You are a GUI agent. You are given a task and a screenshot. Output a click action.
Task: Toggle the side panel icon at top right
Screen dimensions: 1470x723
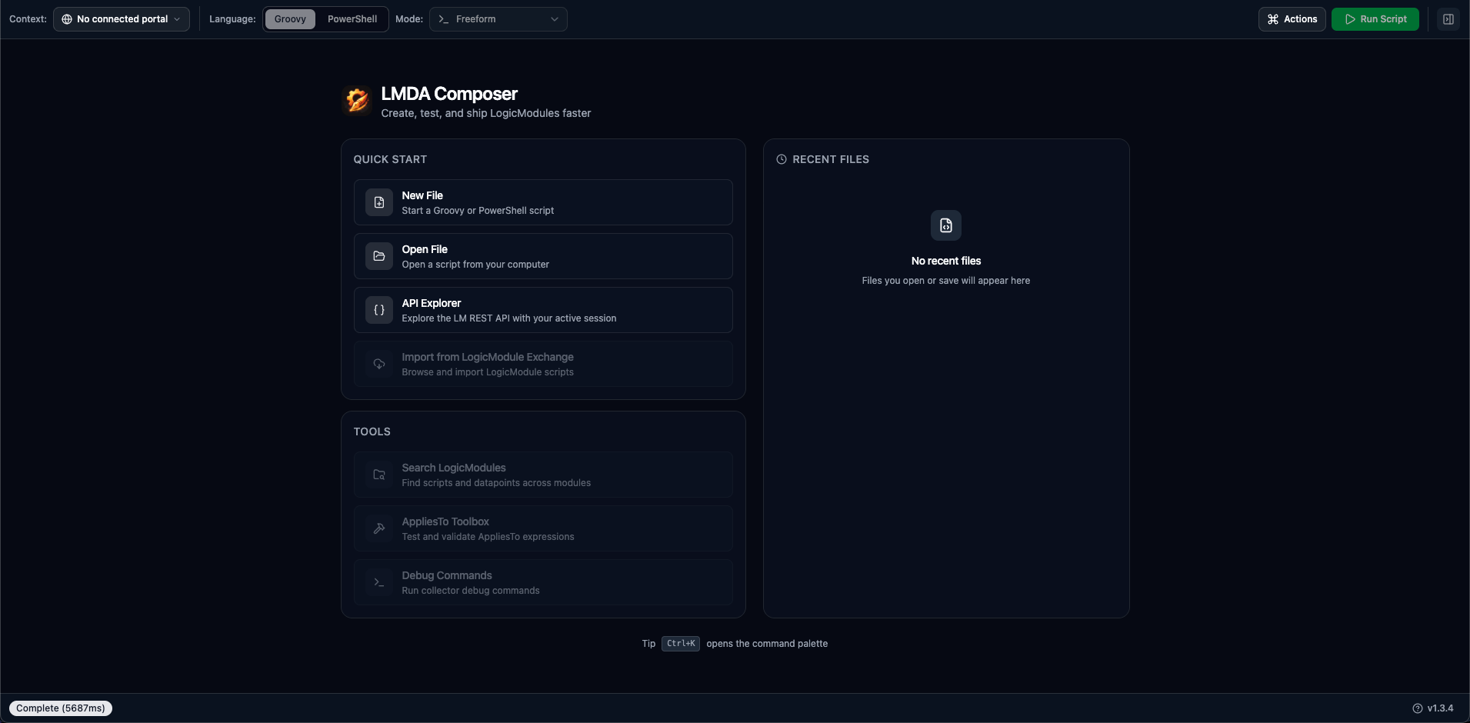(x=1448, y=19)
